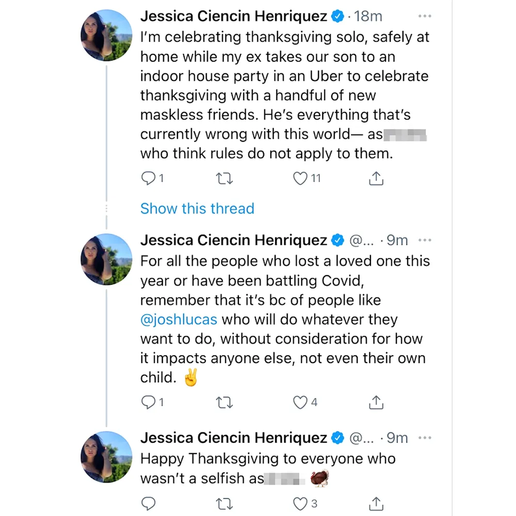Screen dimensions: 516x516
Task: Select the 18m timestamp on the first tweet
Action: click(x=368, y=16)
